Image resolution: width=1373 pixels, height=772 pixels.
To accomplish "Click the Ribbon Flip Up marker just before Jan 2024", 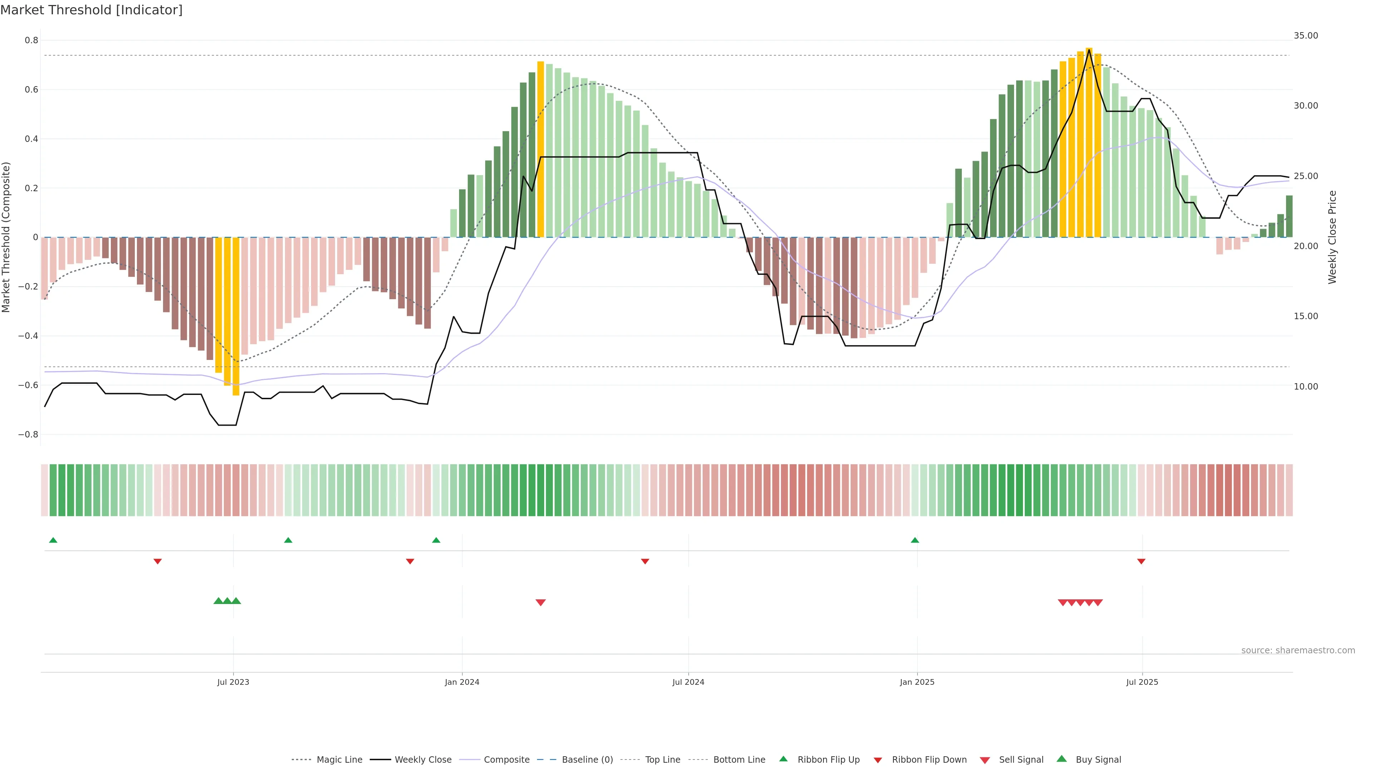I will pyautogui.click(x=436, y=540).
